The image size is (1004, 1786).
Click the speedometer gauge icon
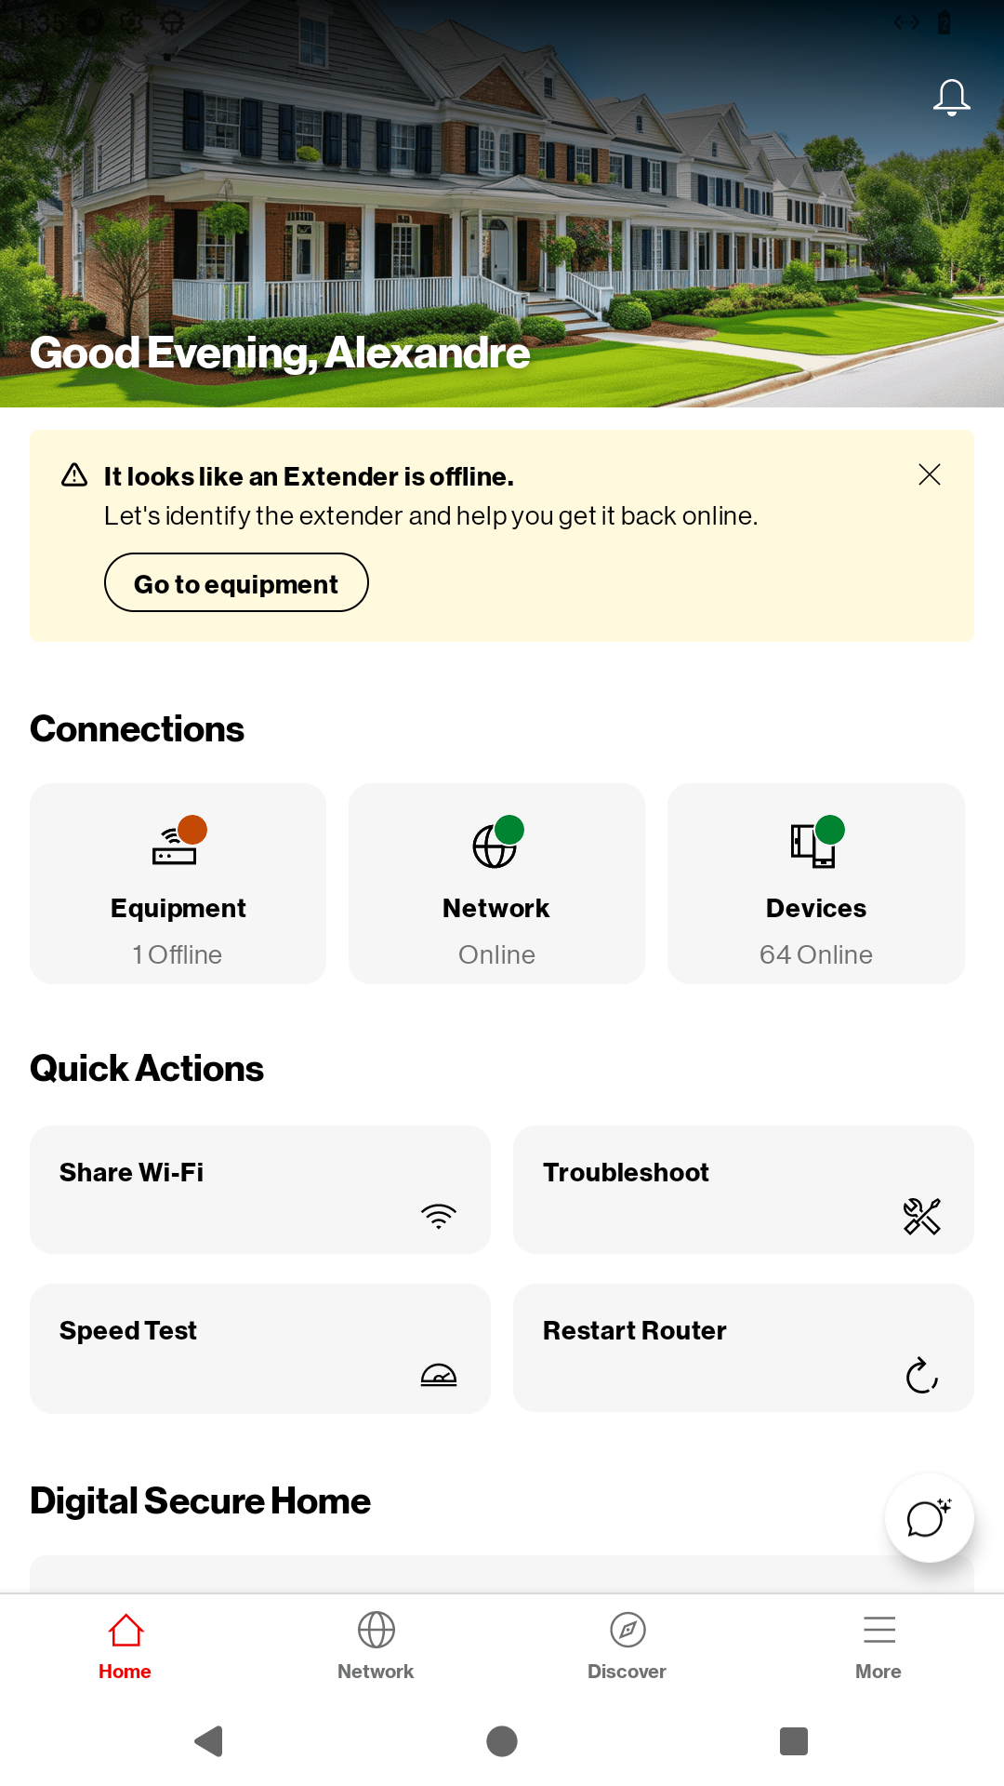pos(439,1375)
